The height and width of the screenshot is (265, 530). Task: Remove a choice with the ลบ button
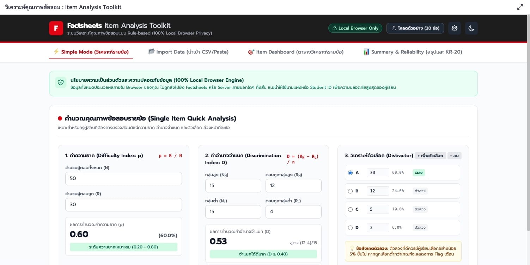pos(454,155)
